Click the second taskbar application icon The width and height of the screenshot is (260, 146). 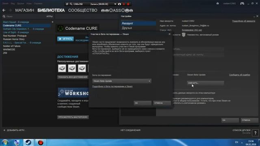point(16,142)
